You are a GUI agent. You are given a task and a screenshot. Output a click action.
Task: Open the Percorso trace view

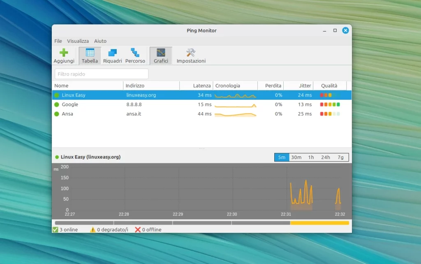(135, 55)
